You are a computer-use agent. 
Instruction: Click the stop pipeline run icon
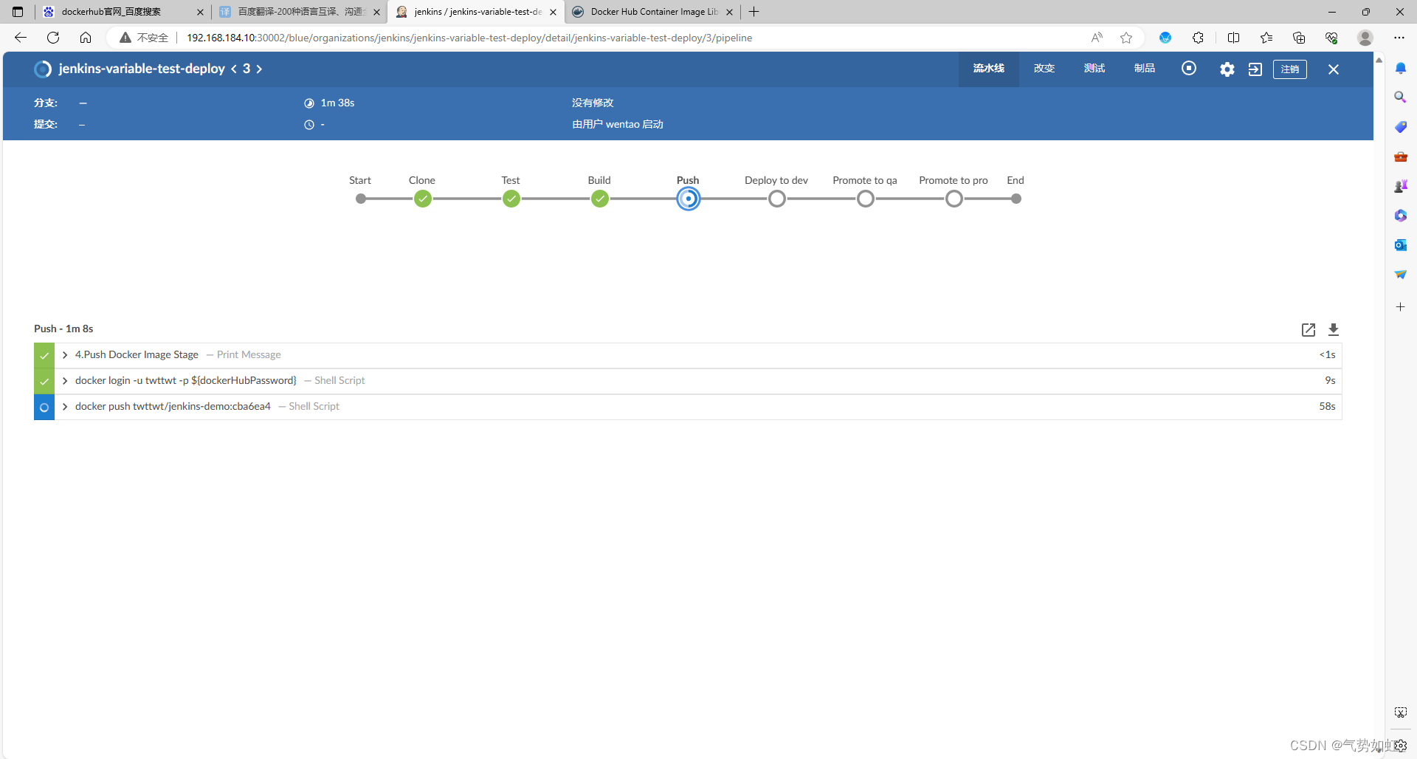point(1188,69)
